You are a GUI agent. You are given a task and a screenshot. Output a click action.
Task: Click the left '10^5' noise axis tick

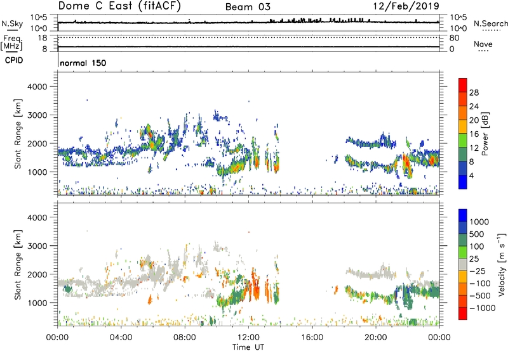39,18
